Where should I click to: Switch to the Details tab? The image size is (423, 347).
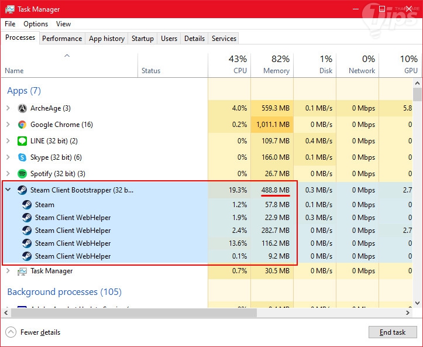[x=194, y=39]
